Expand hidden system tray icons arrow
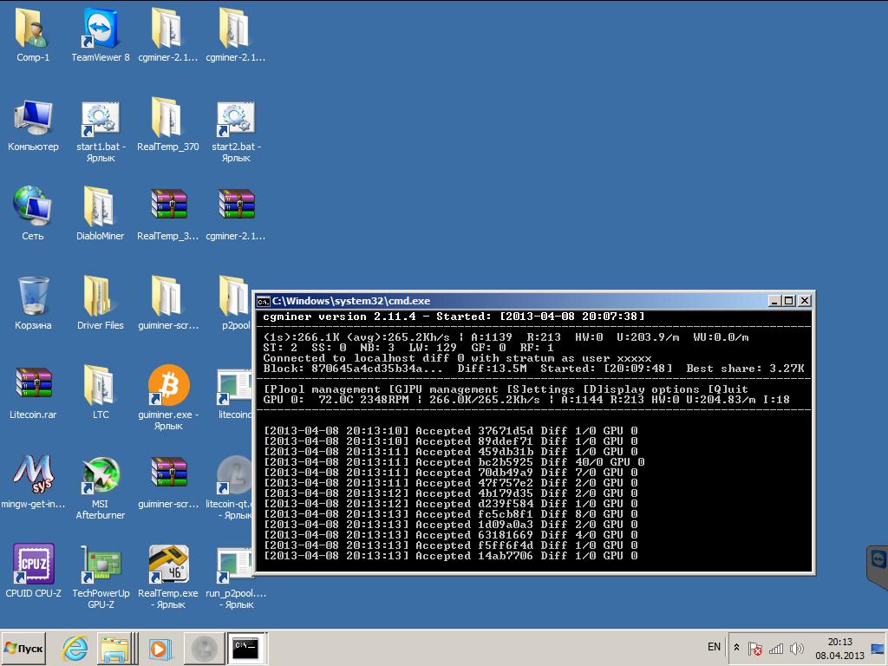 (x=736, y=648)
